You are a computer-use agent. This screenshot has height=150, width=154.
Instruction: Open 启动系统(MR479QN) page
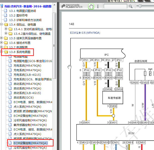(27, 84)
